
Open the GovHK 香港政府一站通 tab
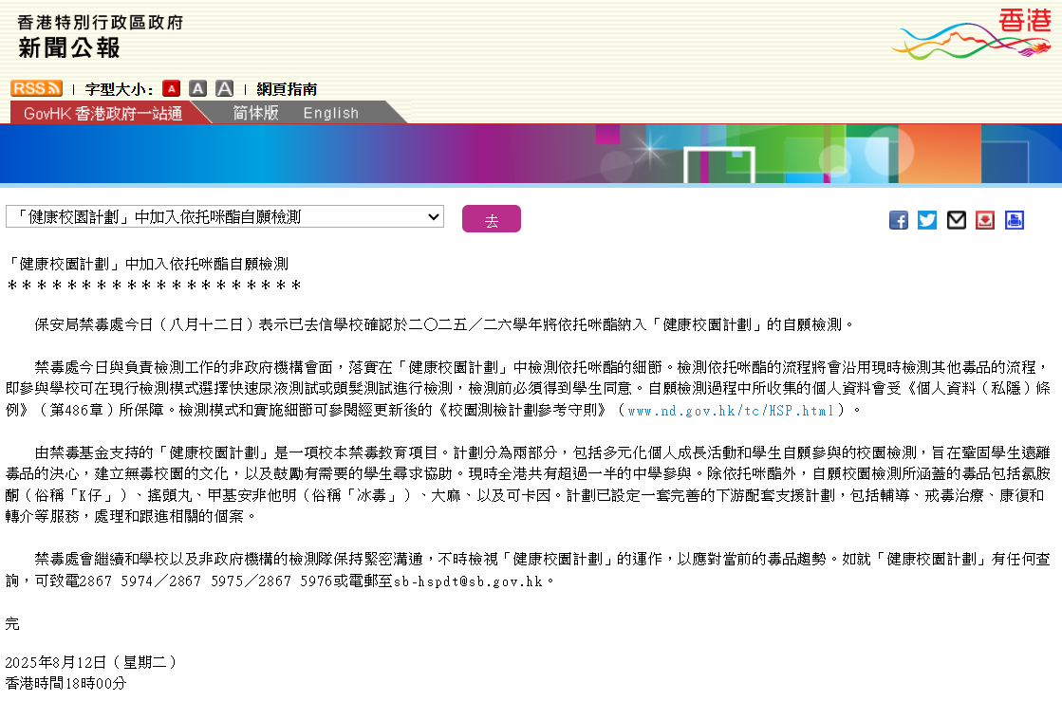[102, 113]
